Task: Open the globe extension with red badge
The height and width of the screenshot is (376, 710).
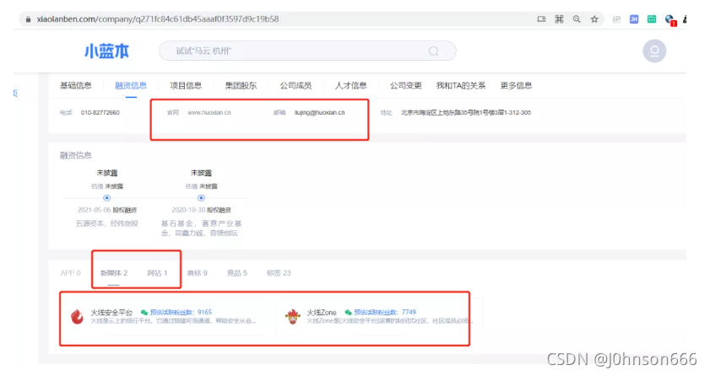Action: 670,20
